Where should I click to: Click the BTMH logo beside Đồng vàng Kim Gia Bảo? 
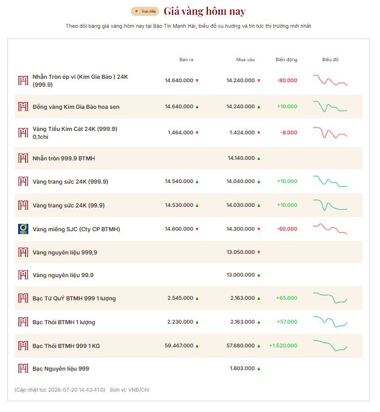tap(23, 107)
